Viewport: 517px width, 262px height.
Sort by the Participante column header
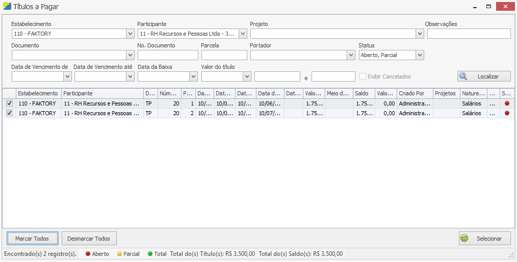pos(102,93)
